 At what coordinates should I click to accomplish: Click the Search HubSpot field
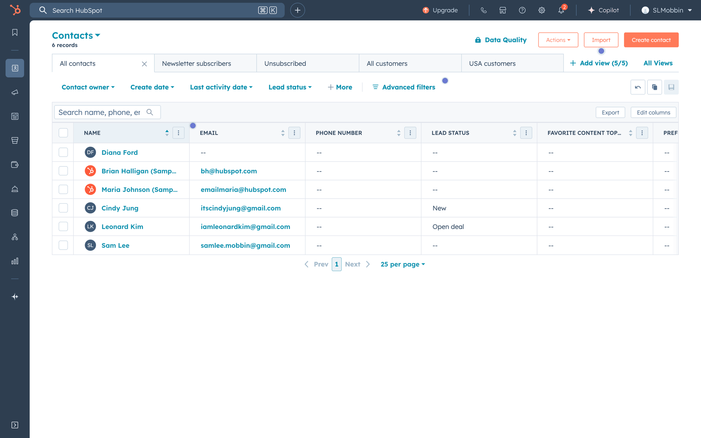pyautogui.click(x=157, y=10)
